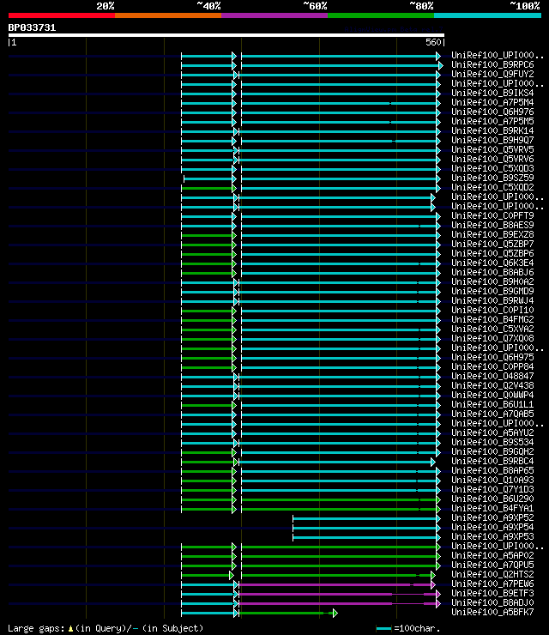Screen dimensions: 549x635
Task: Open hit UniRef100_B9RPC6
Action: 492,65
